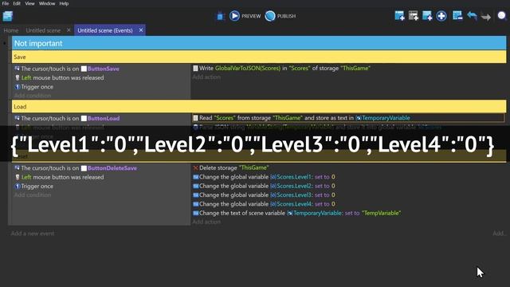Select the Scores.Level1 set to 0 action
510x287 pixels.
pyautogui.click(x=264, y=177)
